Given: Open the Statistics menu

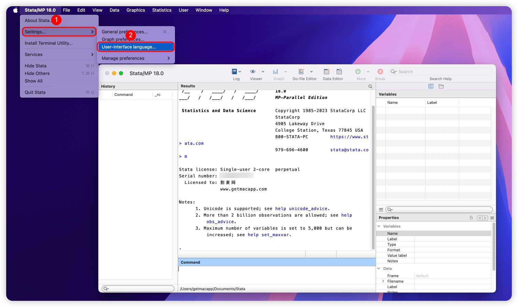Looking at the screenshot, I should (162, 10).
